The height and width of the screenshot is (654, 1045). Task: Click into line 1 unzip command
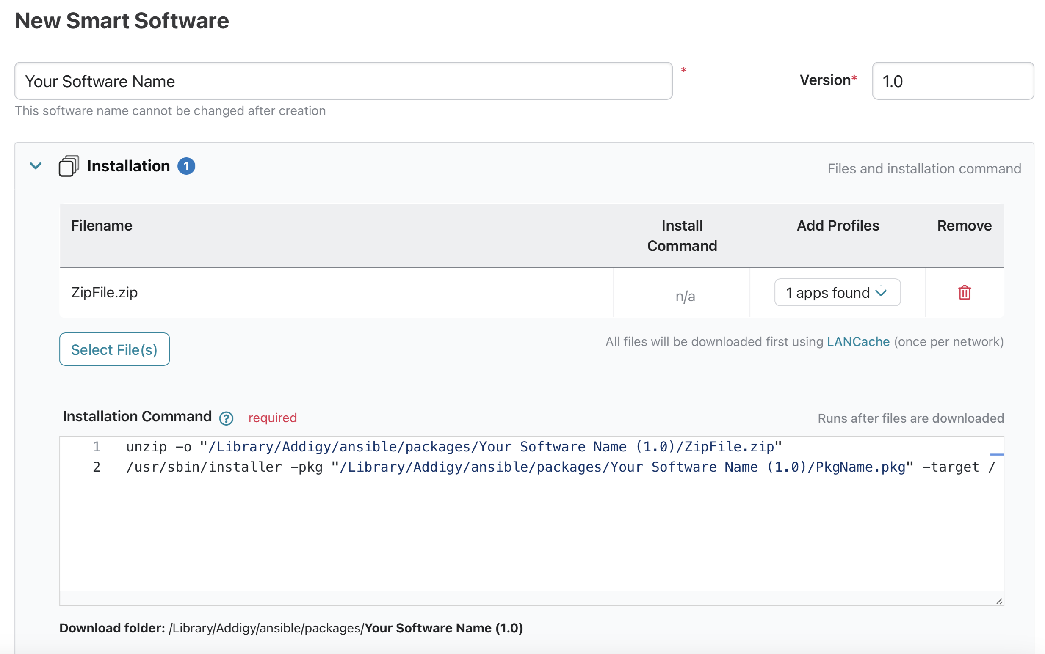(x=454, y=447)
